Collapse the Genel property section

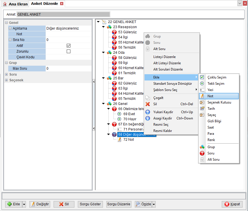click(x=6, y=22)
